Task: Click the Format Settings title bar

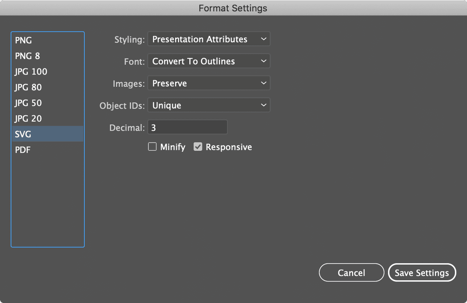Action: [233, 8]
